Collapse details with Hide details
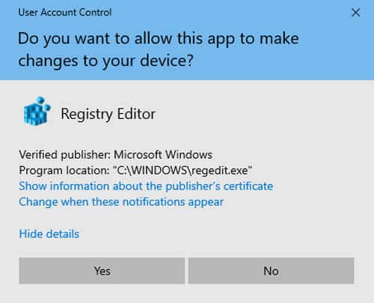The width and height of the screenshot is (374, 303). 49,234
